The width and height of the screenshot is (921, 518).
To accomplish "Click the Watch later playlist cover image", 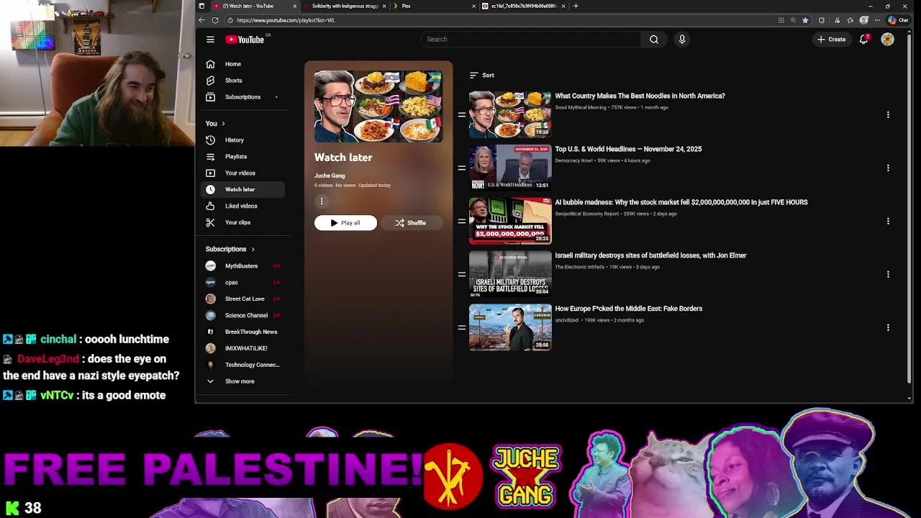I will point(378,106).
